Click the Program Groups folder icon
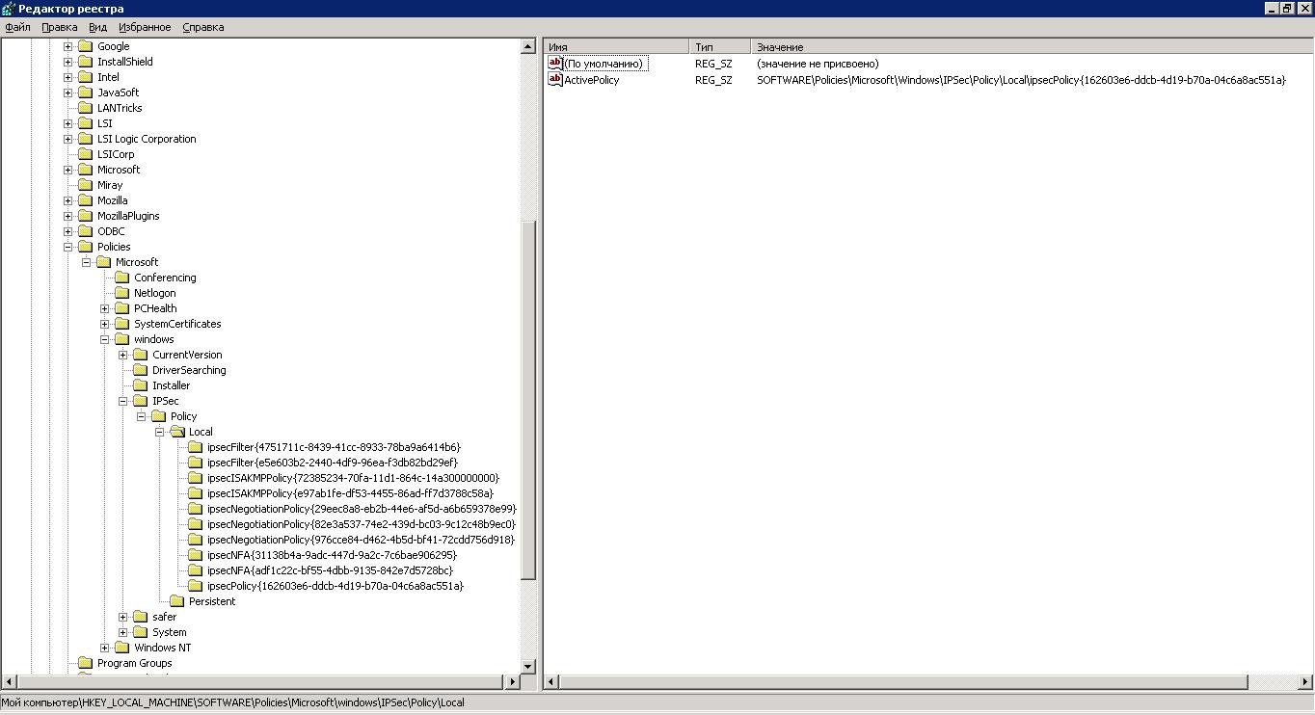Viewport: 1315px width, 715px height. coord(85,663)
